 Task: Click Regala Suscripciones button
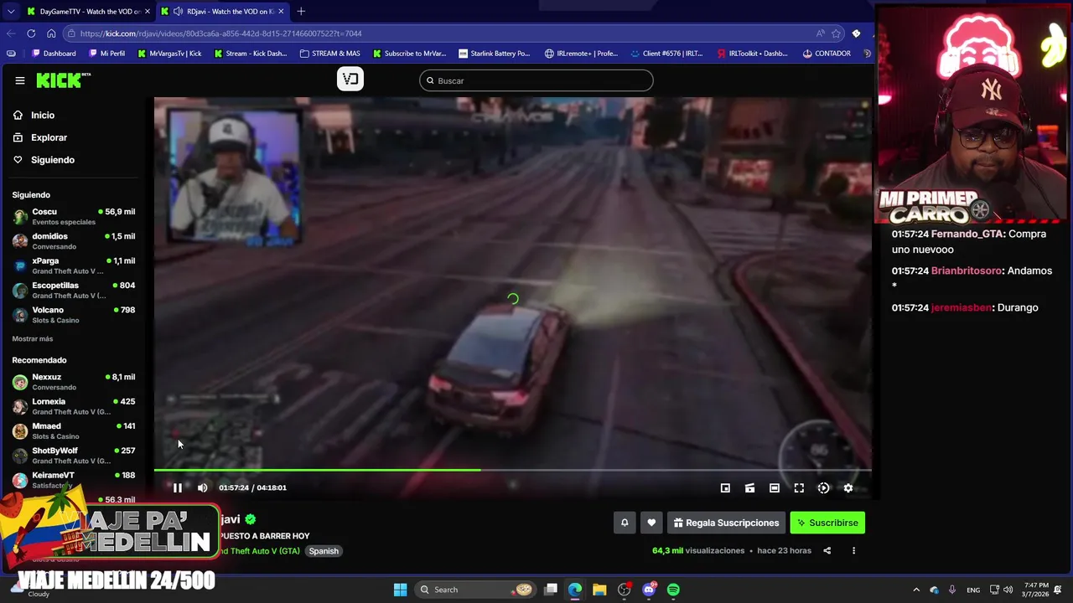(726, 523)
